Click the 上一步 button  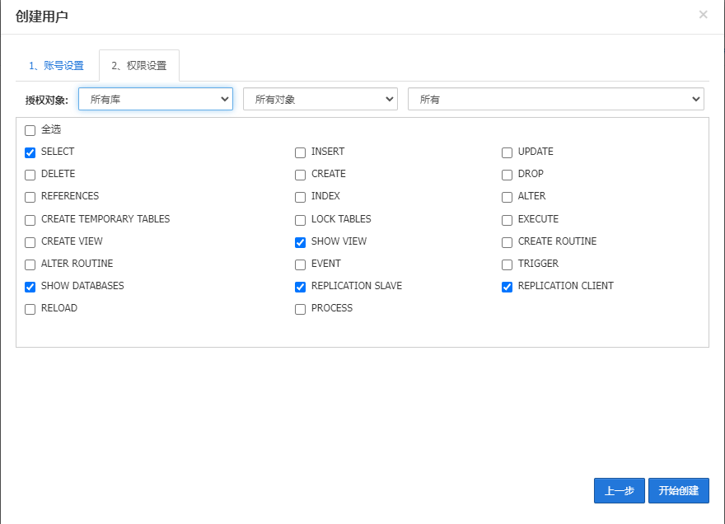click(x=620, y=491)
